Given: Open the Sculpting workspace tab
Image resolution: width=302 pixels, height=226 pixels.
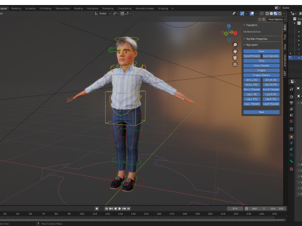Looking at the screenshot, I should coord(30,8).
